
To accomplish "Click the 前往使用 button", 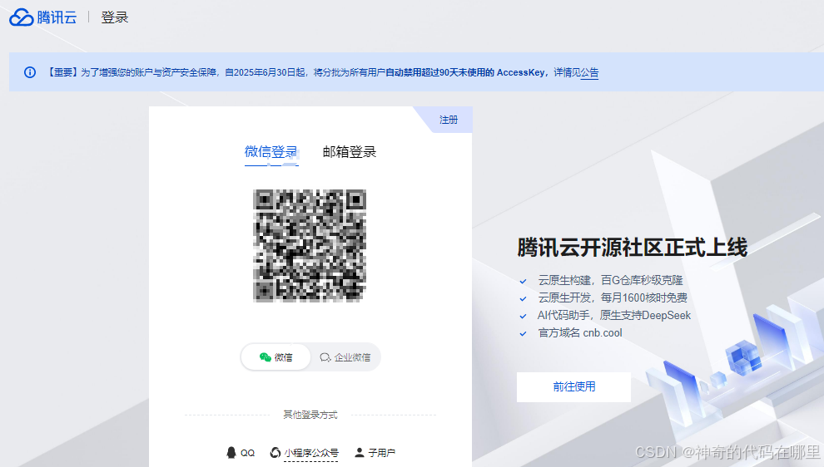I will (x=573, y=386).
